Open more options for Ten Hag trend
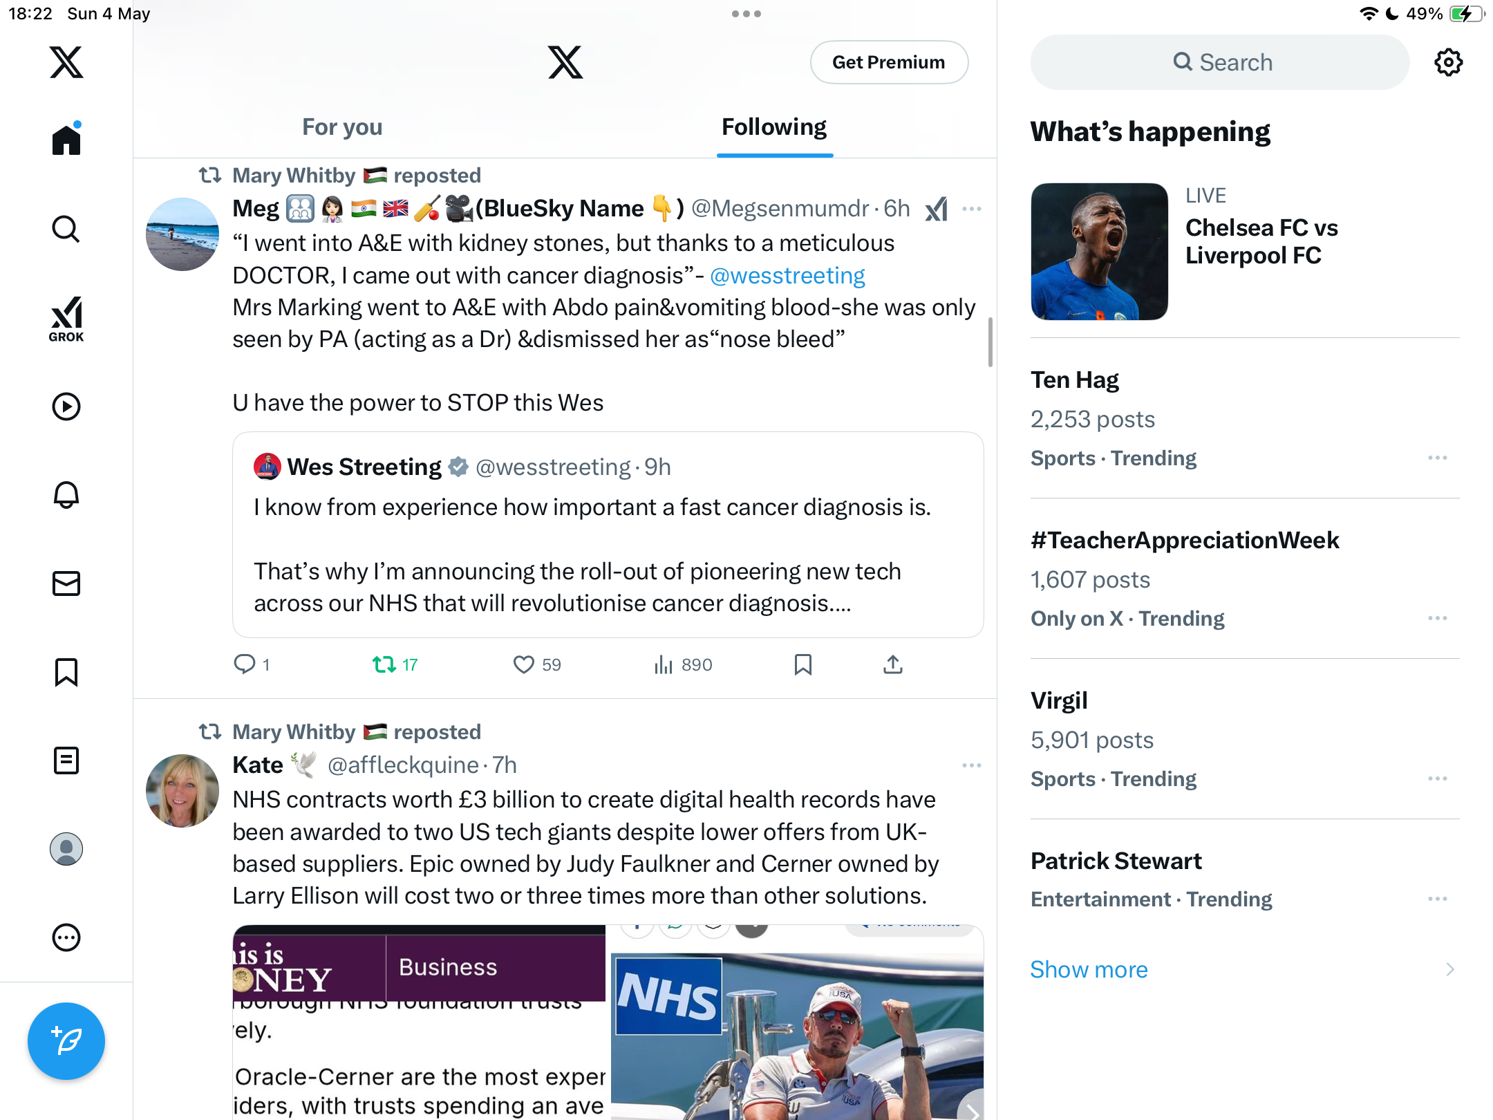Screen dimensions: 1493x1120 1438,458
